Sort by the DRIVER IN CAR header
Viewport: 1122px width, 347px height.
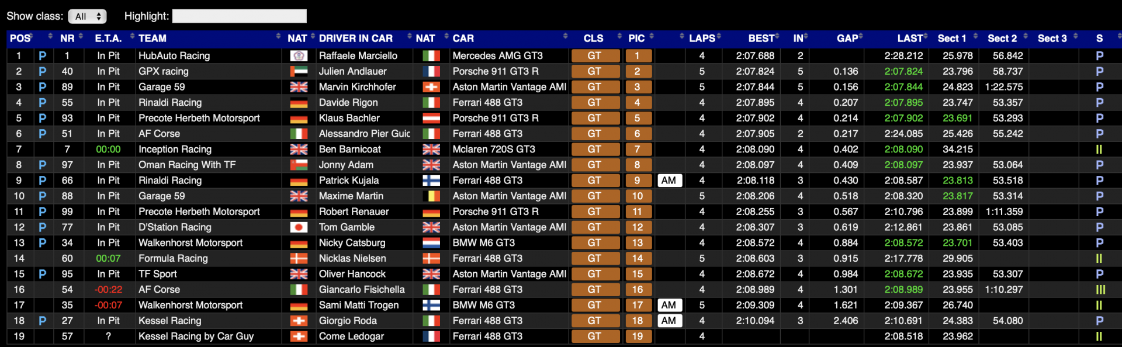(355, 39)
